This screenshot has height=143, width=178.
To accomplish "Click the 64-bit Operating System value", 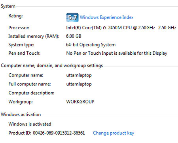I will [91, 45].
